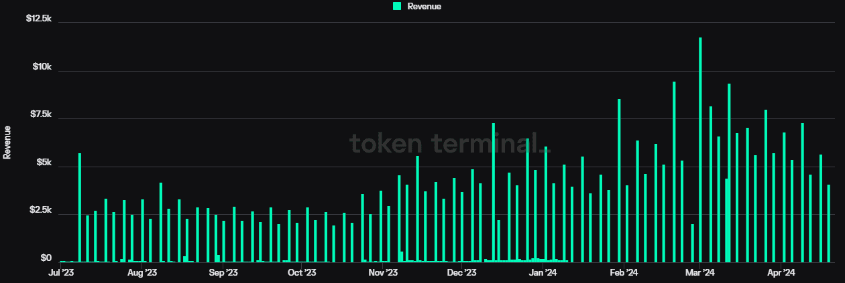Click the $10k y-axis label
The image size is (845, 283).
point(41,67)
